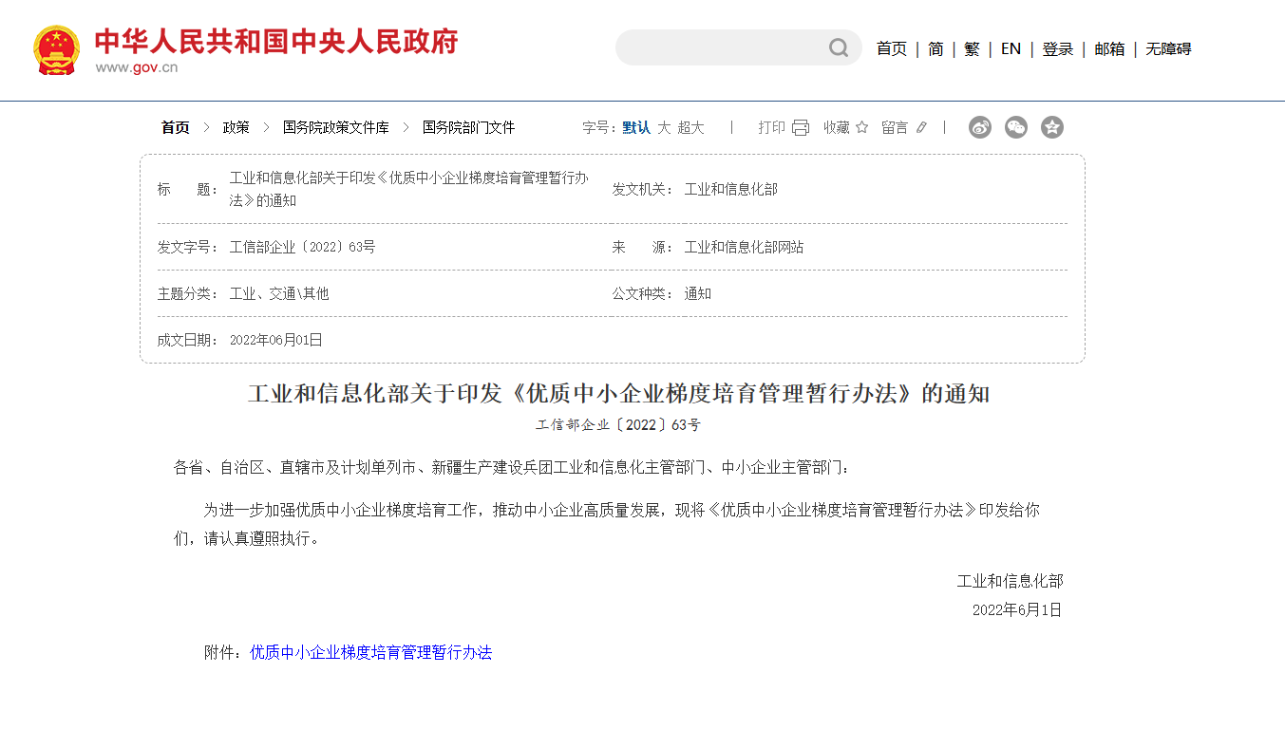The image size is (1285, 748).
Task: Click the 收藏 favorite label
Action: coord(837,127)
